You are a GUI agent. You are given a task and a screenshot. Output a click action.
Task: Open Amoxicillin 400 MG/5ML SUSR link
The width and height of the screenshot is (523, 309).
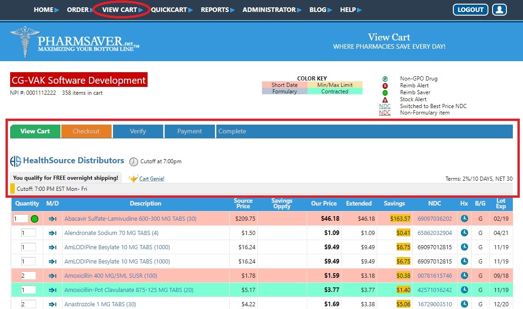tap(111, 276)
